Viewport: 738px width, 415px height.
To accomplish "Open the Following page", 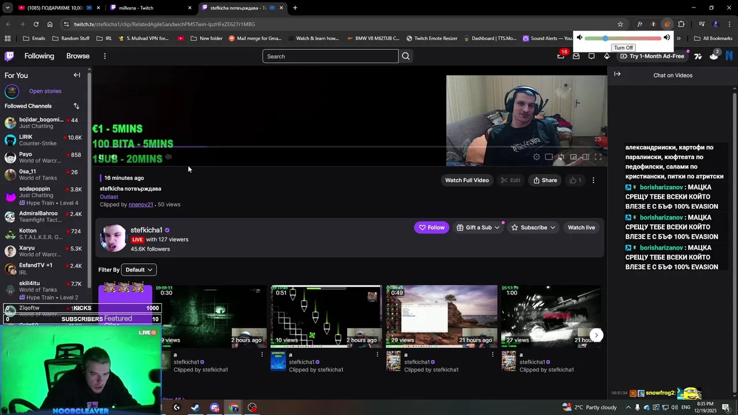I will click(x=39, y=56).
